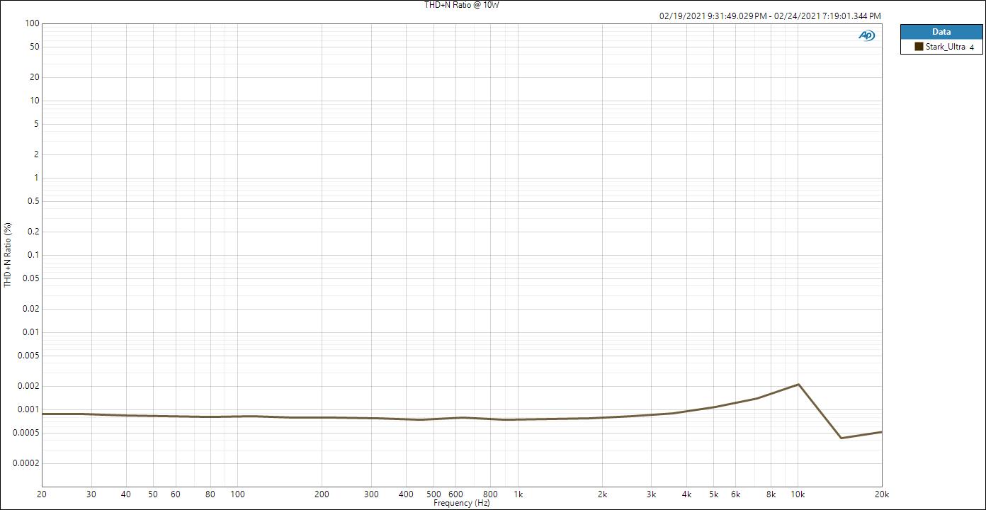This screenshot has height=510, width=986.
Task: Click the Frequency (Hz) axis label
Action: point(462,503)
